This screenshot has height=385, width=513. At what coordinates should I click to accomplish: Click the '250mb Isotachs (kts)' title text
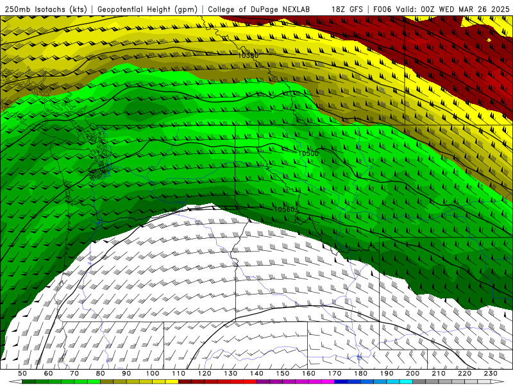(x=46, y=10)
